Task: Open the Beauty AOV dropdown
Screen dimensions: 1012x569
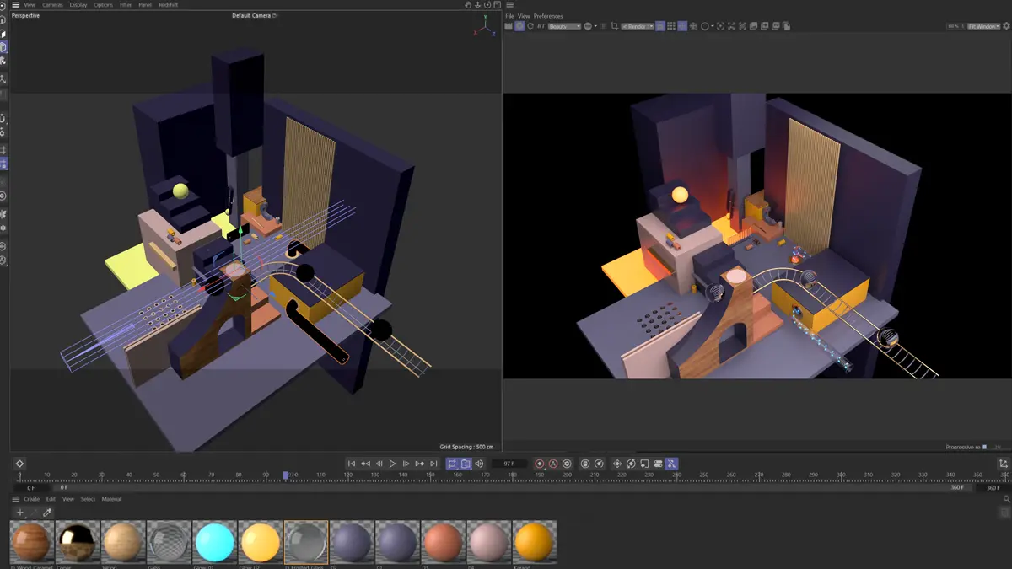Action: click(565, 26)
